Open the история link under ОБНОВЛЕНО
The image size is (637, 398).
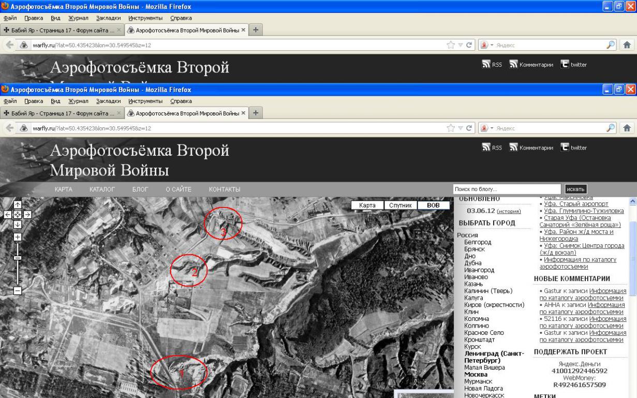coord(508,211)
